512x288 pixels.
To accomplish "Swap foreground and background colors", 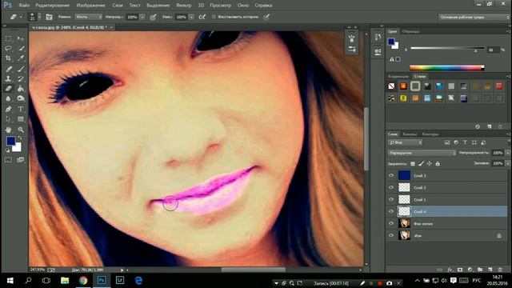I will (x=20, y=138).
